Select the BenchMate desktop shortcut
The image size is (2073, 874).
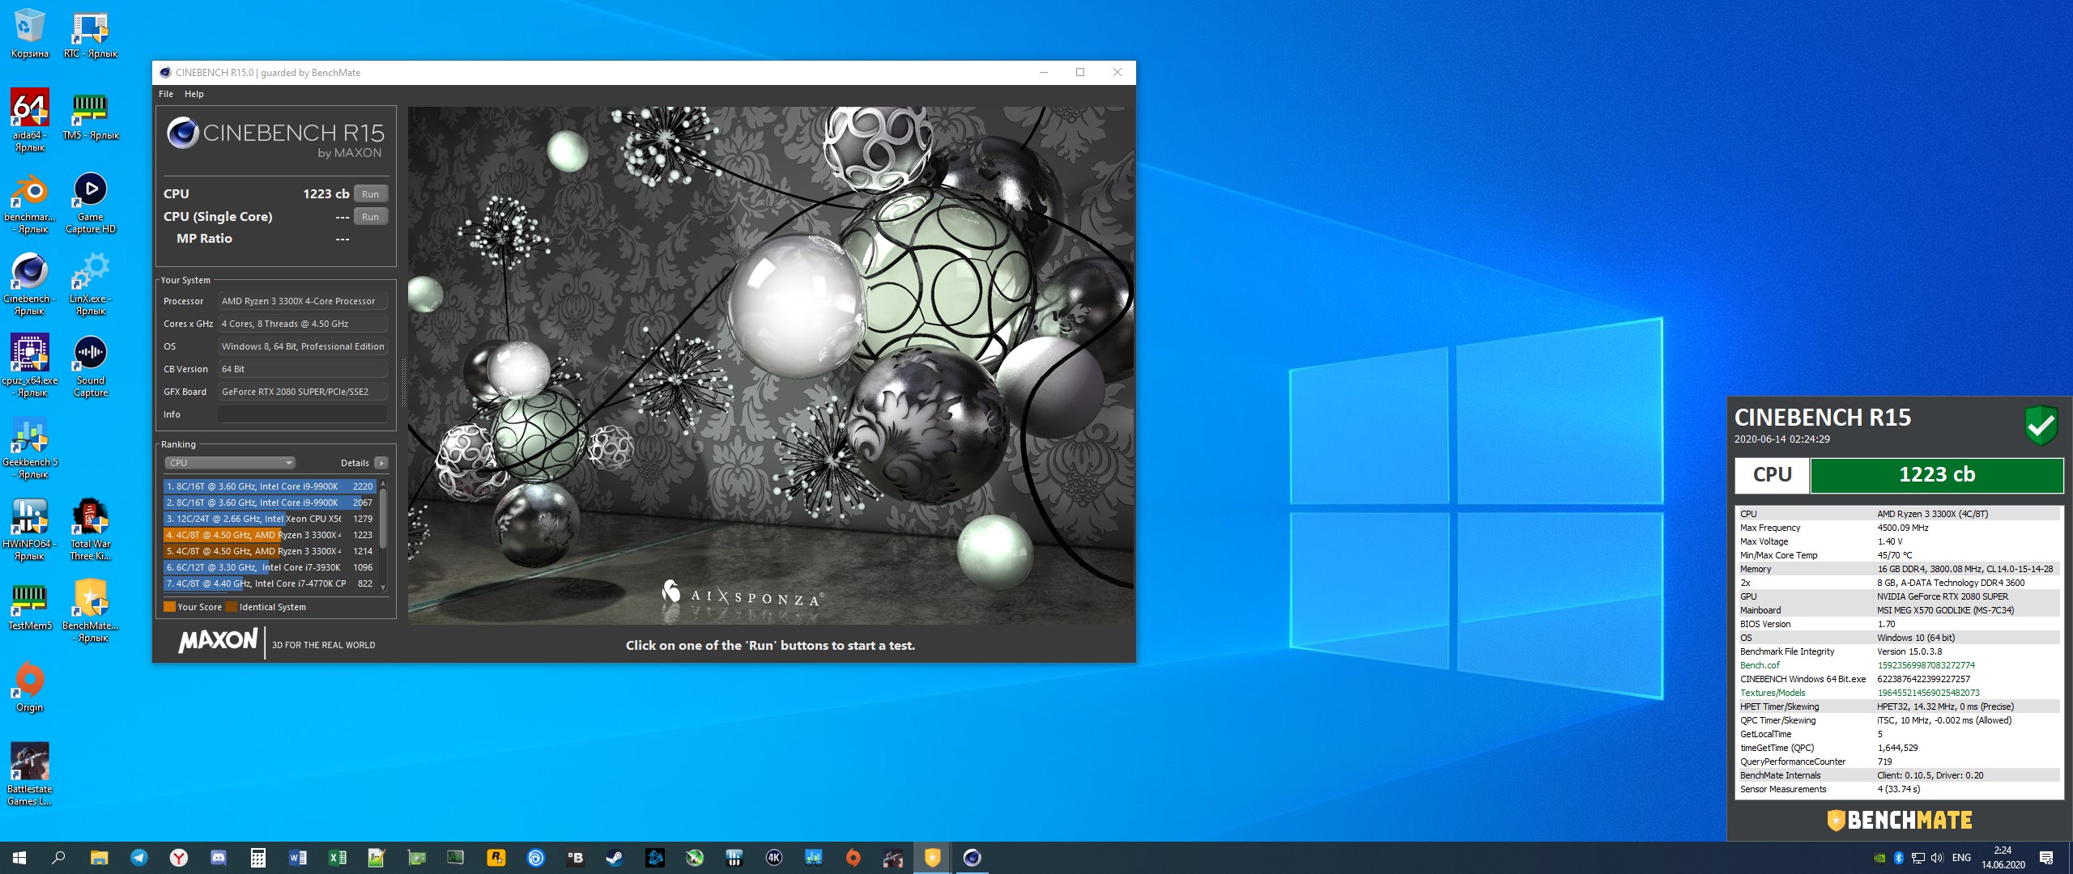[91, 611]
